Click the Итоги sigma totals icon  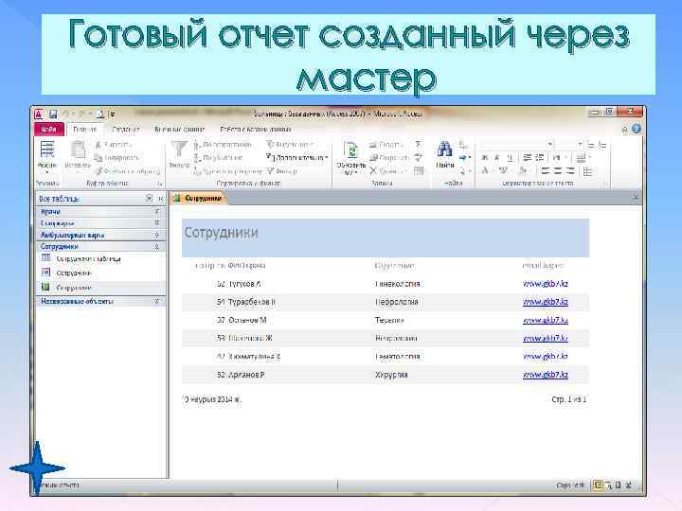[x=419, y=144]
